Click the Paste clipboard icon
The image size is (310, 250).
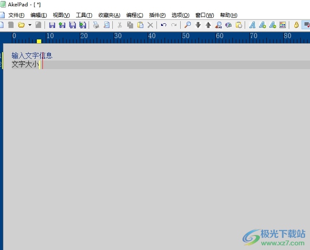[140, 25]
